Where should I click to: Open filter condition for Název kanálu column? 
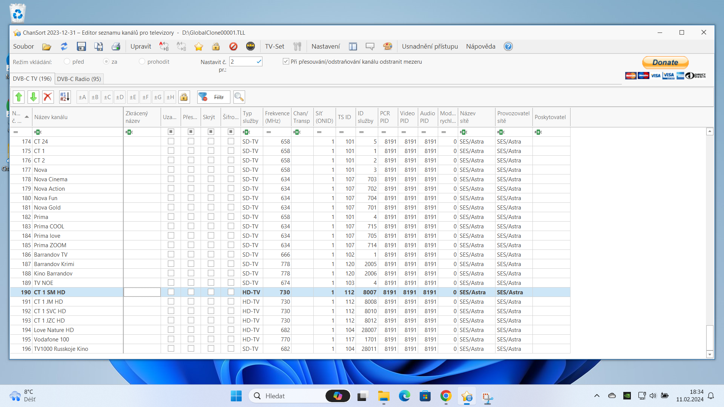pos(38,132)
